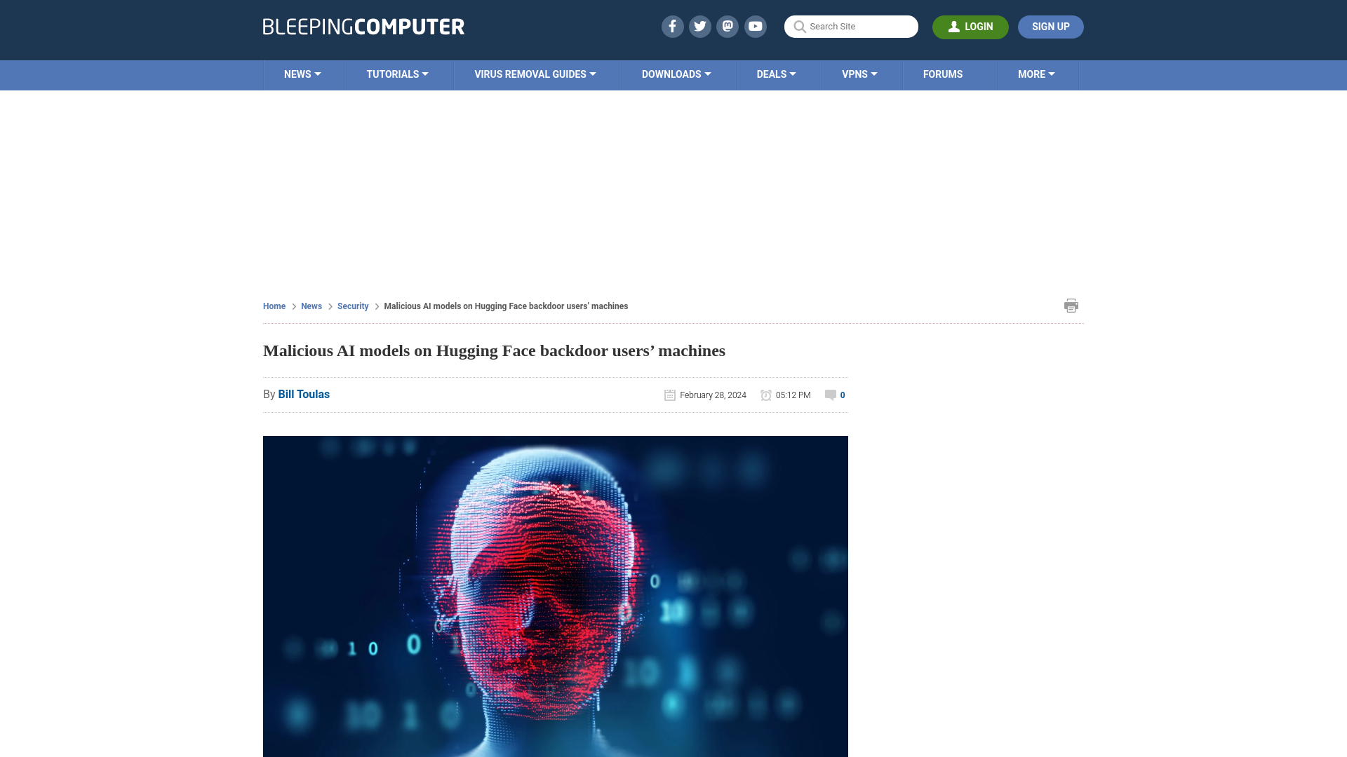Click the Mastodon social media icon
This screenshot has height=757, width=1347.
tap(728, 26)
